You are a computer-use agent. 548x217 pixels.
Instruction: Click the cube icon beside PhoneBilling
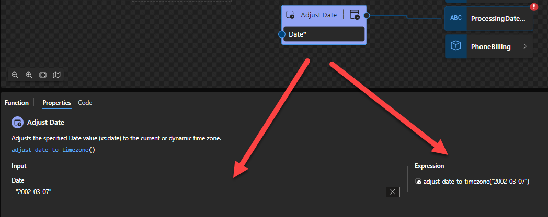pyautogui.click(x=456, y=46)
